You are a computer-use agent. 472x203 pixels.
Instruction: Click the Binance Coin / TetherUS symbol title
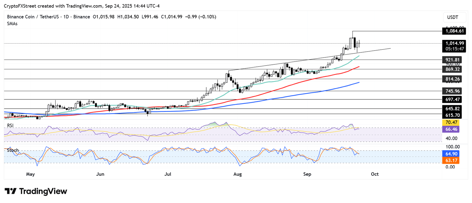pos(37,17)
